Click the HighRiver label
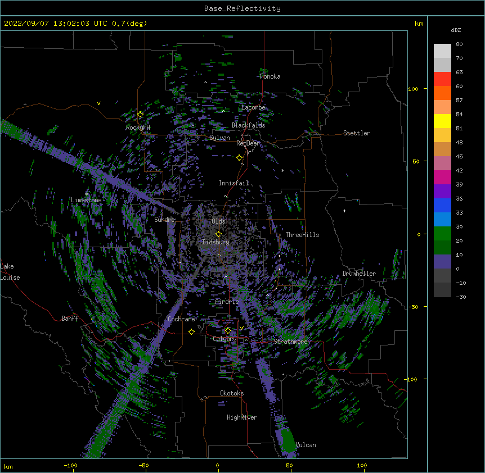The height and width of the screenshot is (473, 485). click(x=241, y=417)
